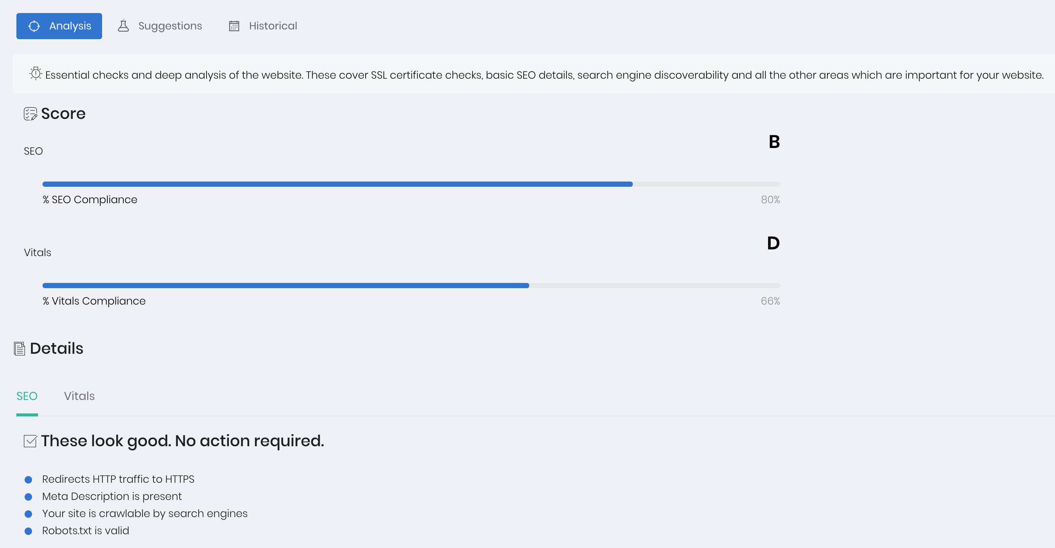Click the Vitals grade D letter
Image resolution: width=1055 pixels, height=548 pixels.
click(x=773, y=243)
